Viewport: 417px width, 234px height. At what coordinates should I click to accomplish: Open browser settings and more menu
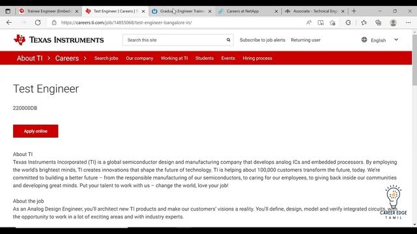(x=409, y=23)
